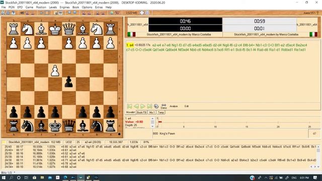Click the black clock showing 00:46
322x181 pixels.
point(185,21)
